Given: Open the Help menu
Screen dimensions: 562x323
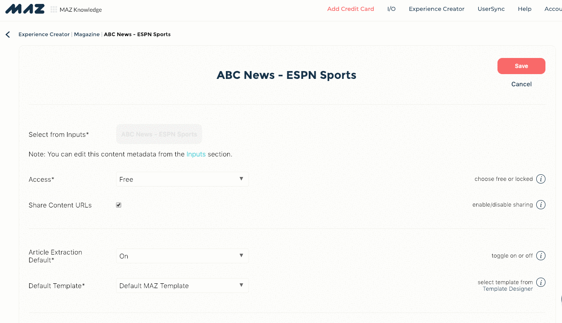Looking at the screenshot, I should click(x=525, y=9).
